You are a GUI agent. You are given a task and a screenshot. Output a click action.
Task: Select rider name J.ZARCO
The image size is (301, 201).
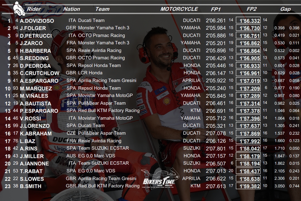coord(31,43)
